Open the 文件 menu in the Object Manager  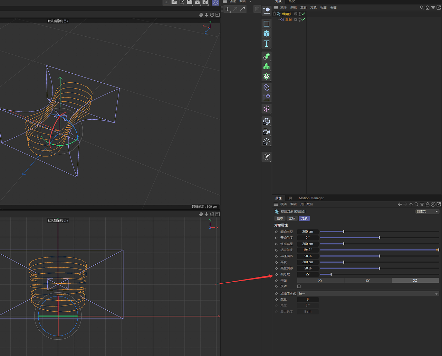(x=284, y=7)
